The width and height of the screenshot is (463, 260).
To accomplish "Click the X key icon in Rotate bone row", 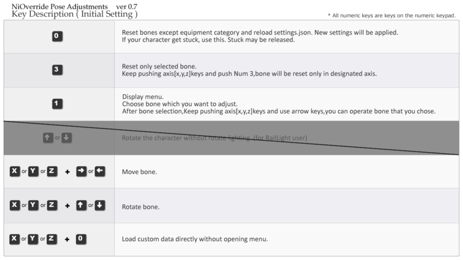I will [x=15, y=205].
